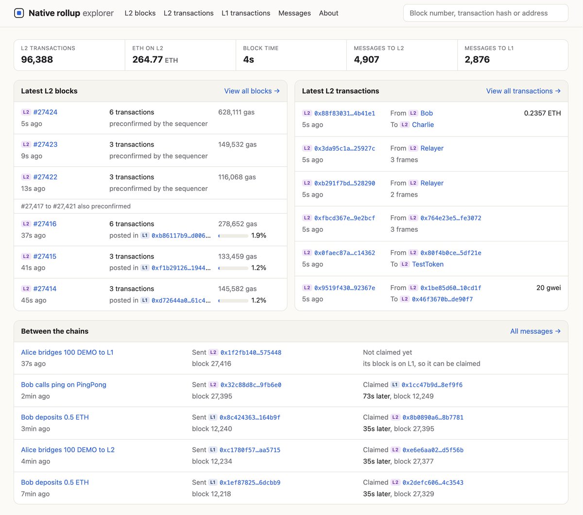
Task: Click the Native rollup explorer logo icon
Action: click(19, 13)
